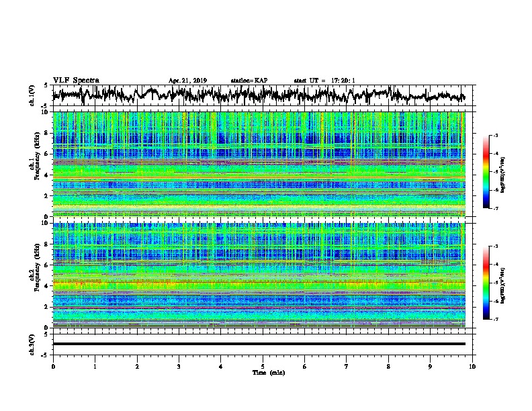Click the ch.1 voltage waveform trace
Screen dimensions: 532x411
[x=259, y=95]
